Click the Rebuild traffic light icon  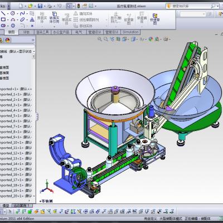[x=79, y=6]
